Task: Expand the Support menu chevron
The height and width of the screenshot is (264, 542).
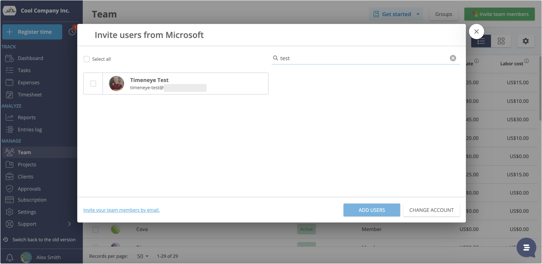Action: (69, 224)
